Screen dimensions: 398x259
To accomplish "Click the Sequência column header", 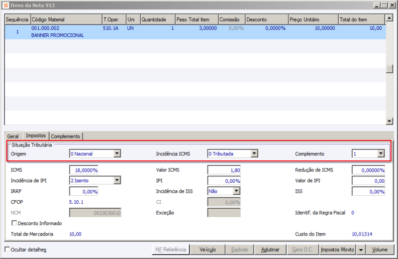I will click(17, 19).
